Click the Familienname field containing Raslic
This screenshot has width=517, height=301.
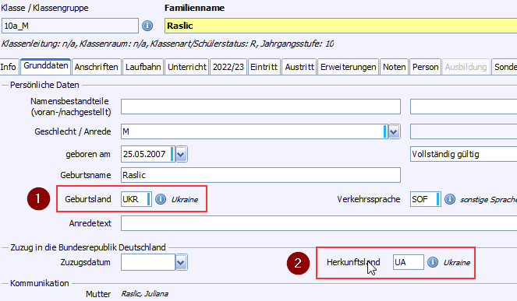[341, 26]
